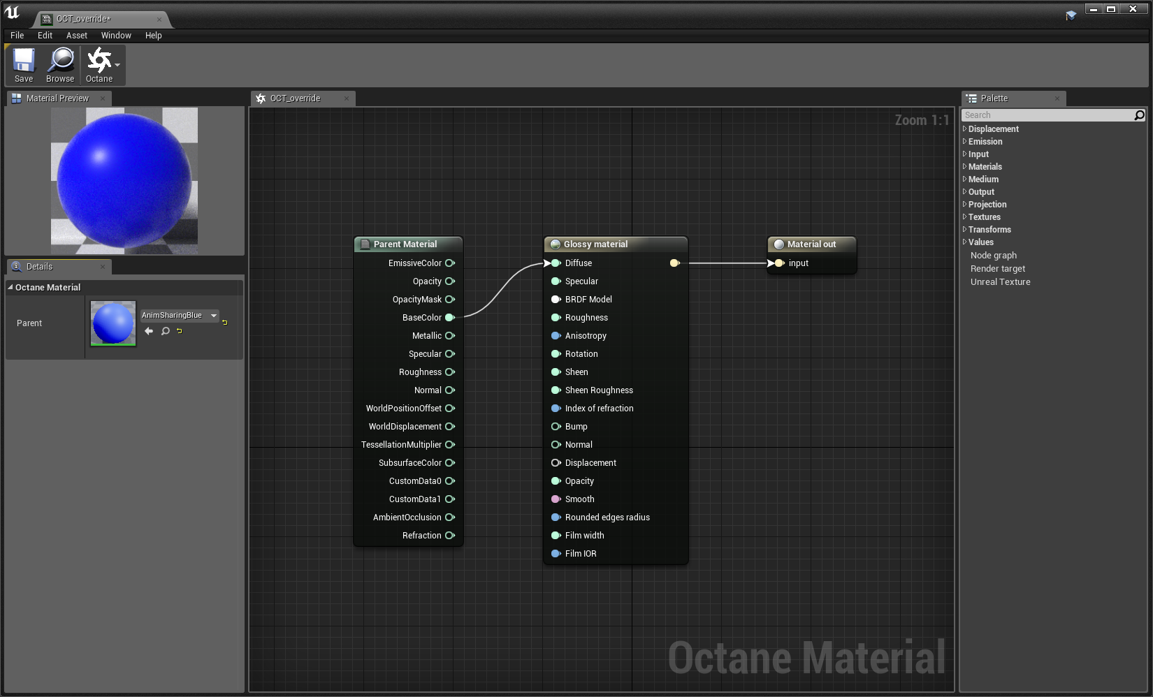Click the yellow reset arrow beside the Parent asset magnifier

point(180,331)
